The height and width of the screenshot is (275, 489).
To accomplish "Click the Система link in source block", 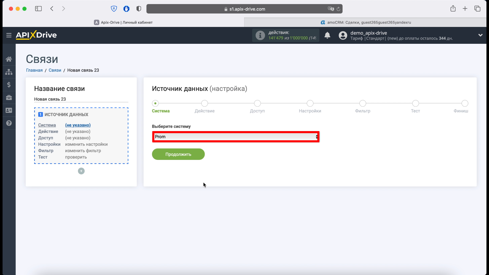I will [47, 125].
